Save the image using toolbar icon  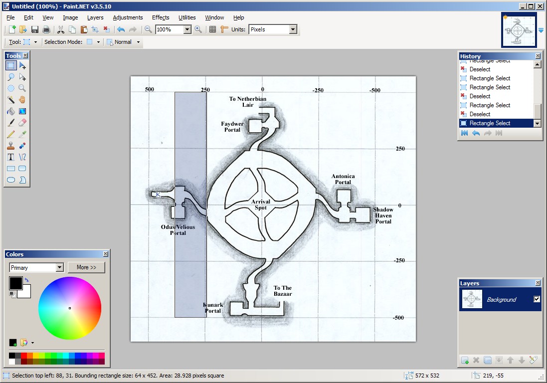(x=35, y=29)
